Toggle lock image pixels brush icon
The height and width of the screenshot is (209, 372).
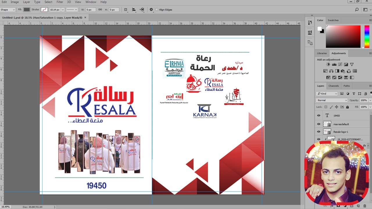(x=331, y=107)
